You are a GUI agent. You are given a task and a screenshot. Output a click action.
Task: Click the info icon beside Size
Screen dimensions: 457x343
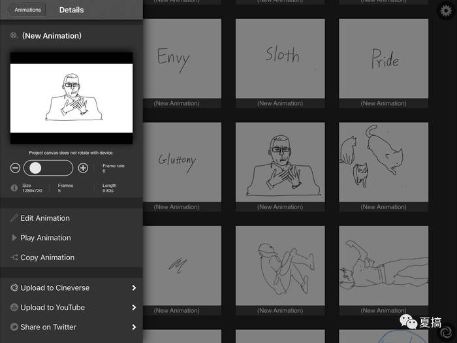click(x=14, y=188)
